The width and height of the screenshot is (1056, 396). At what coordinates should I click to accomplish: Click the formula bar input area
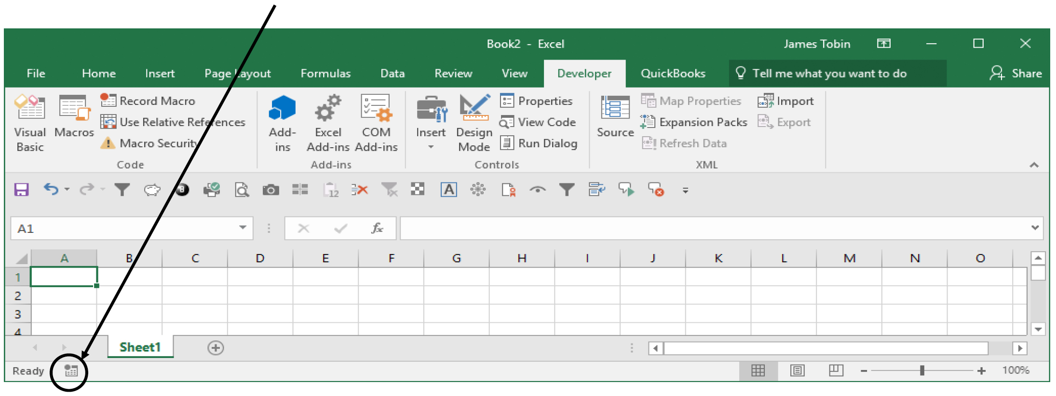coord(715,228)
